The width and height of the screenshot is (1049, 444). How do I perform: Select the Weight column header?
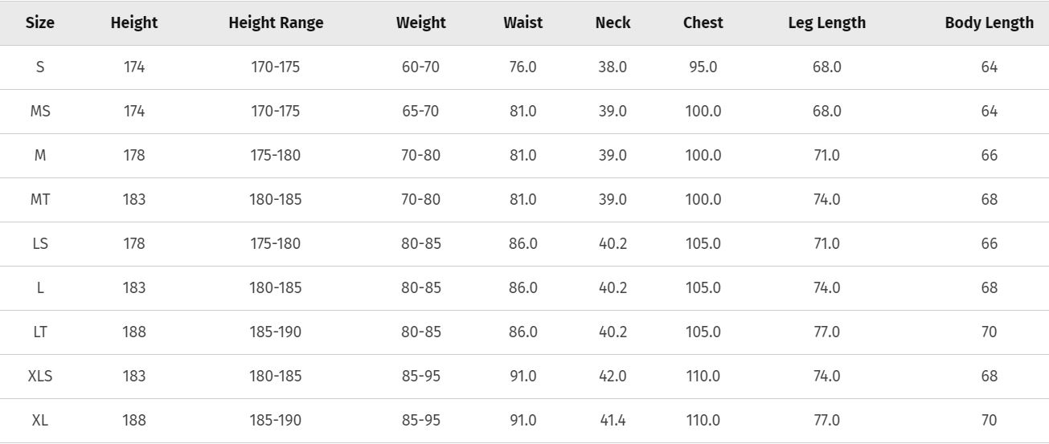point(420,22)
